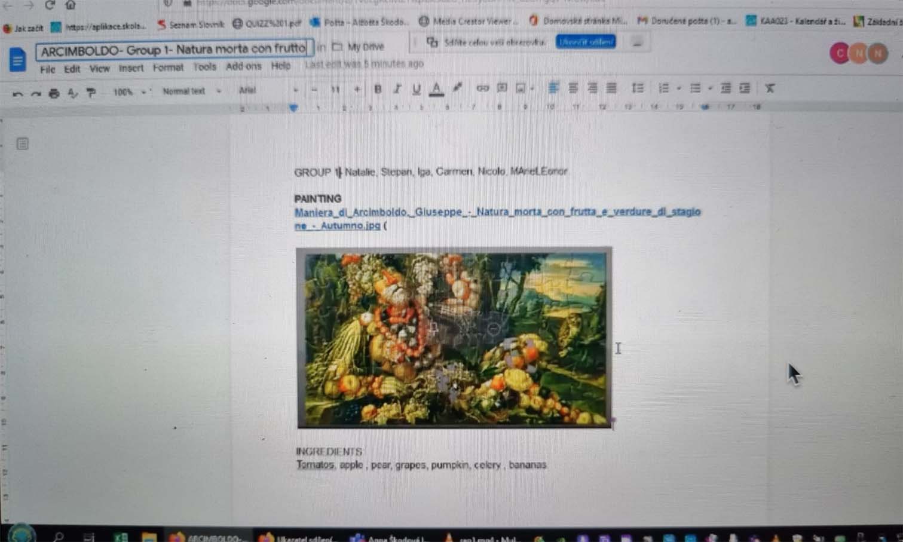Click the 'PAINTING' heading text
This screenshot has width=903, height=542.
click(x=318, y=198)
